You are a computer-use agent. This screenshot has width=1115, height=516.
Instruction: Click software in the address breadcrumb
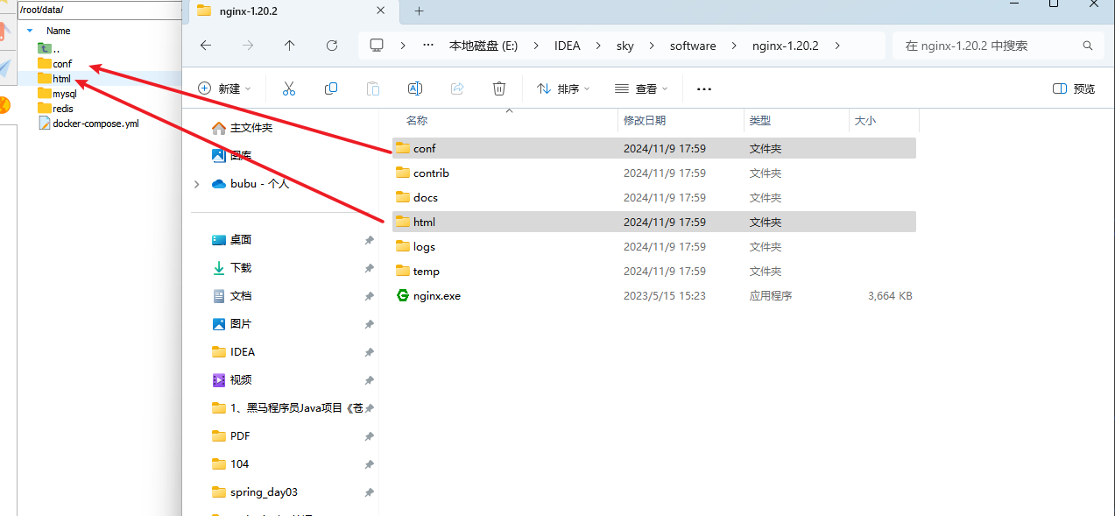[693, 46]
